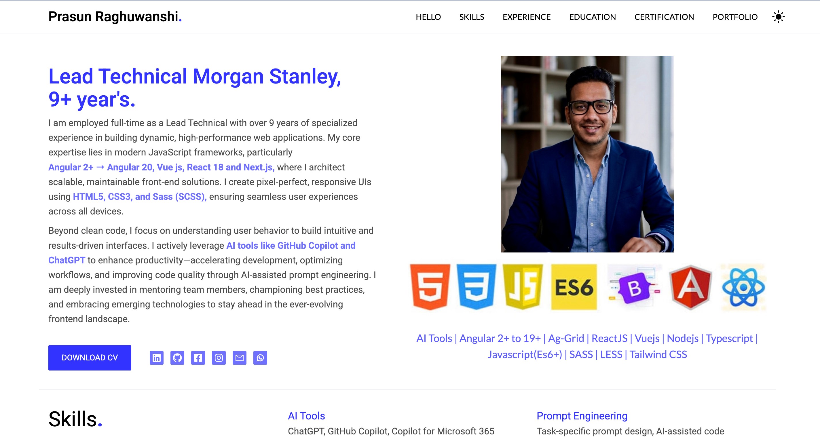Click 'Javascript(Es6+) | SASS | LESS' text line
820x437 pixels.
(587, 355)
